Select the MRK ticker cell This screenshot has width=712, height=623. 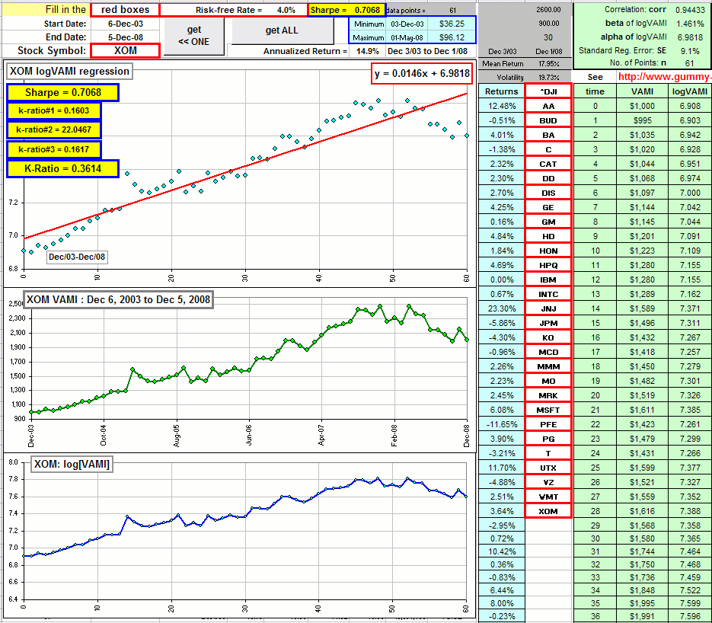point(548,395)
